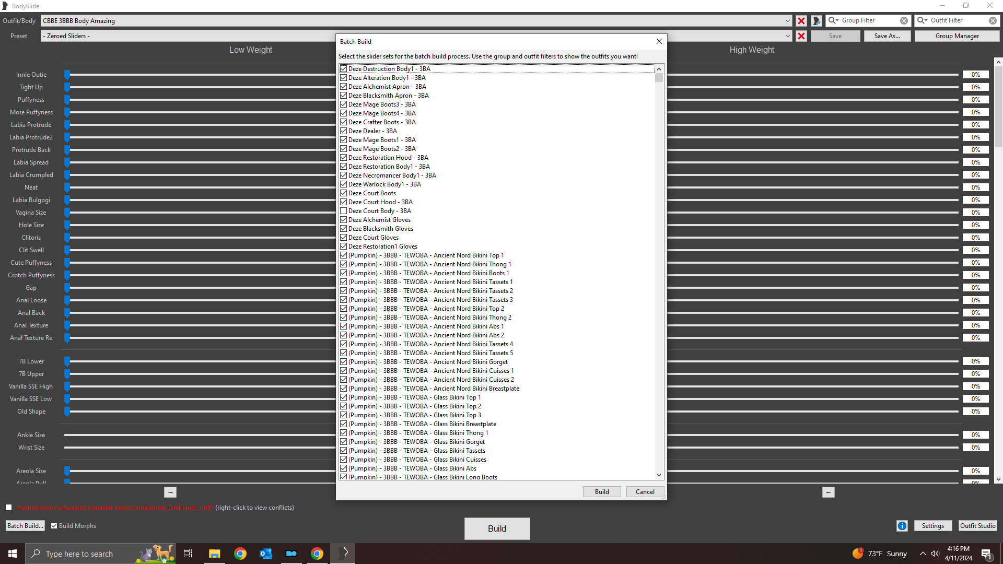This screenshot has height=564, width=1003.
Task: Open Outlook from the taskbar
Action: pyautogui.click(x=266, y=554)
